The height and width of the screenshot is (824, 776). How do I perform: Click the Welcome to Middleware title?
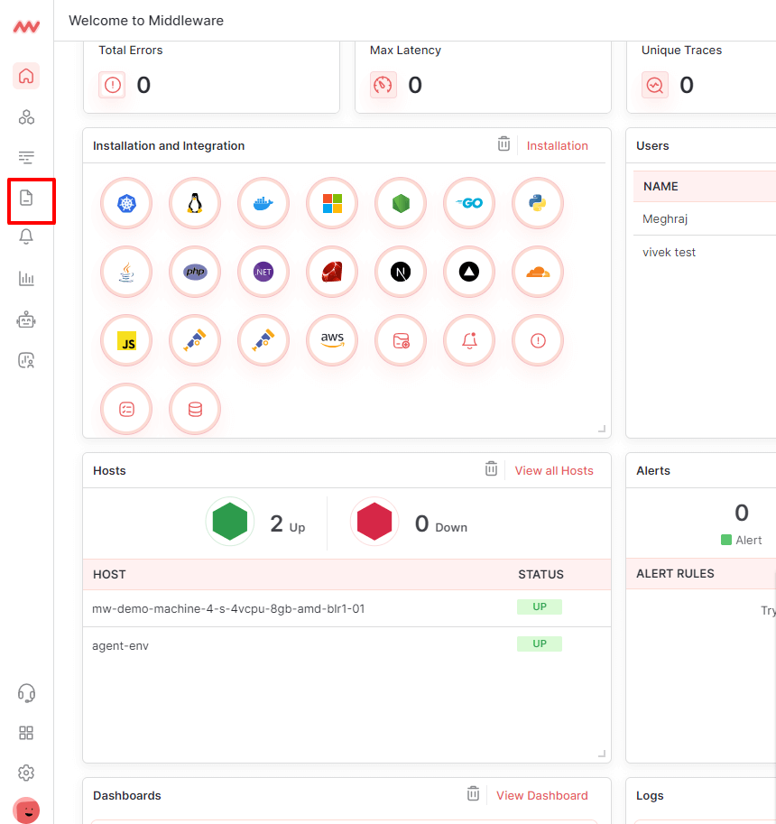(146, 21)
